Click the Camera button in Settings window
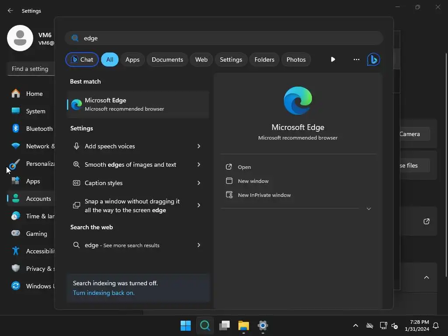This screenshot has width=448, height=336. point(414,134)
